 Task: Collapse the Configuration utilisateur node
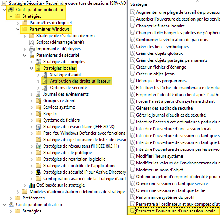tap(4, 205)
